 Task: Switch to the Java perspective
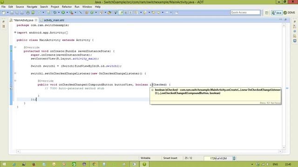[x=277, y=13]
